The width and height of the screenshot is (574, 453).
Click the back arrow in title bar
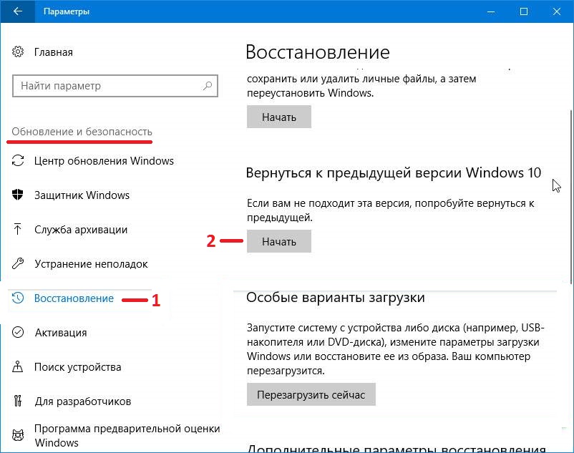click(18, 11)
